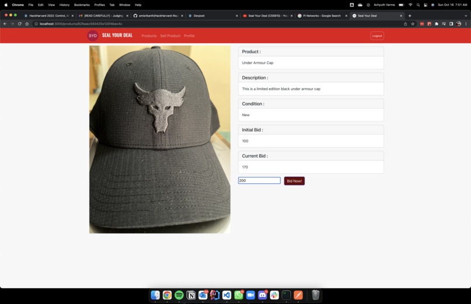Reload the current page
The width and height of the screenshot is (471, 304).
[20, 24]
